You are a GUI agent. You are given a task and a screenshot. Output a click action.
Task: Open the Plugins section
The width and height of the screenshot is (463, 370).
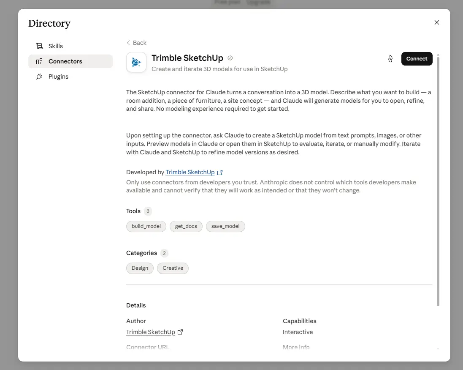pos(70,77)
